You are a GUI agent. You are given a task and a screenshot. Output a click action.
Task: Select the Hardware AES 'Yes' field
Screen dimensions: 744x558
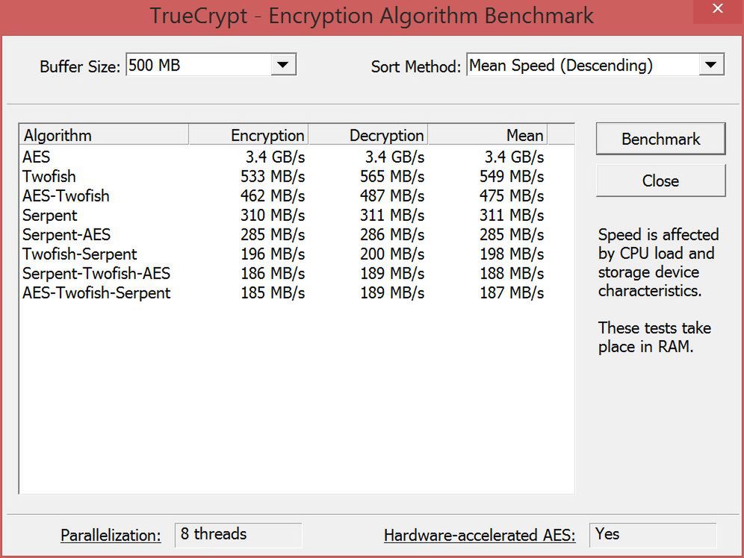click(652, 535)
